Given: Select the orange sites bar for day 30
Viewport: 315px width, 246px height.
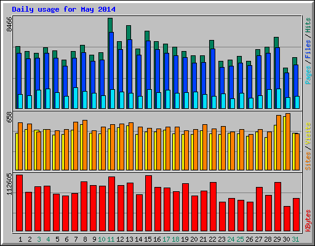Looking at the screenshot, I should tap(288, 141).
